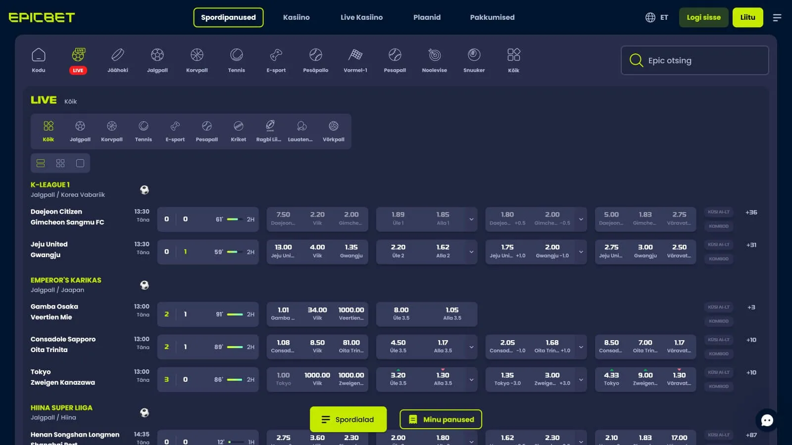
Task: Open the live chat support bubble
Action: [767, 420]
